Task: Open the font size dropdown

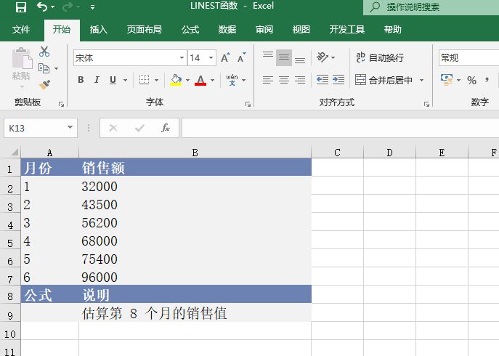Action: click(x=211, y=58)
